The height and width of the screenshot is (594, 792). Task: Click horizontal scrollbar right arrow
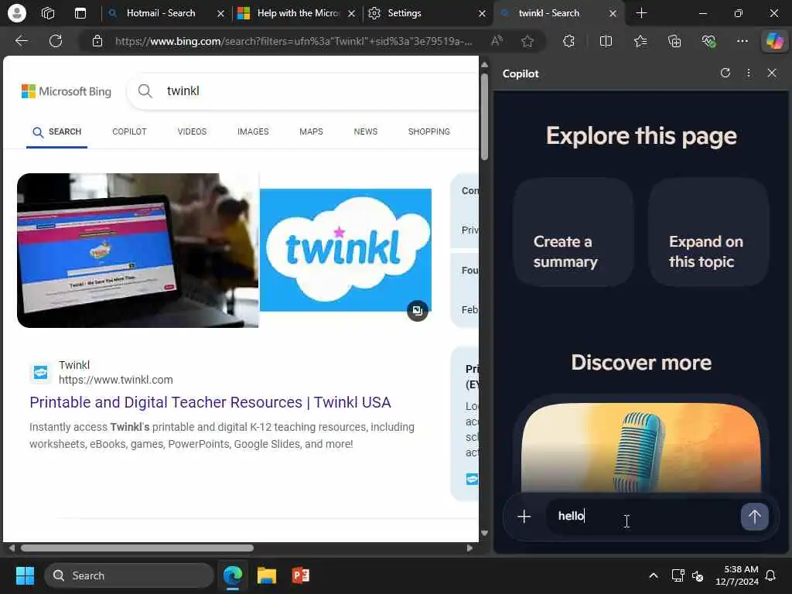[469, 548]
